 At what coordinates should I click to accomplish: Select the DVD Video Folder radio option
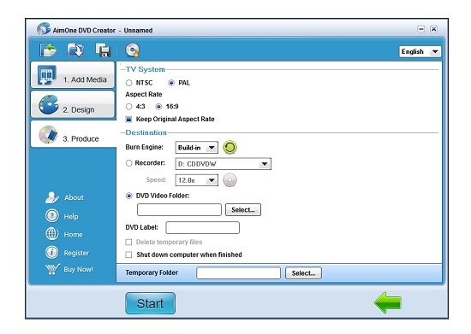click(128, 196)
